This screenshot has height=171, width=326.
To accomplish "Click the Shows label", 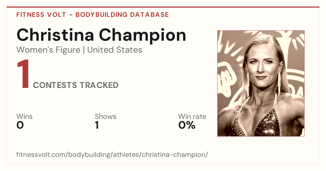I will [x=105, y=116].
